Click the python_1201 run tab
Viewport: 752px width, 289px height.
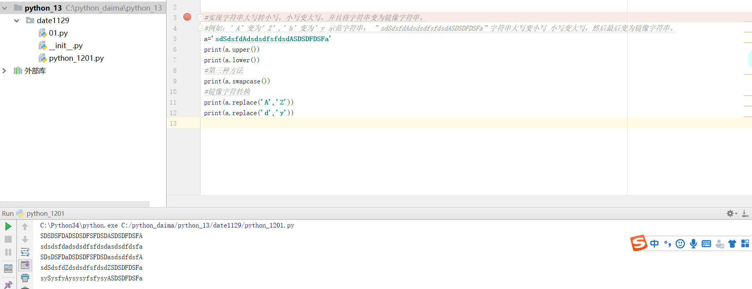pos(45,213)
